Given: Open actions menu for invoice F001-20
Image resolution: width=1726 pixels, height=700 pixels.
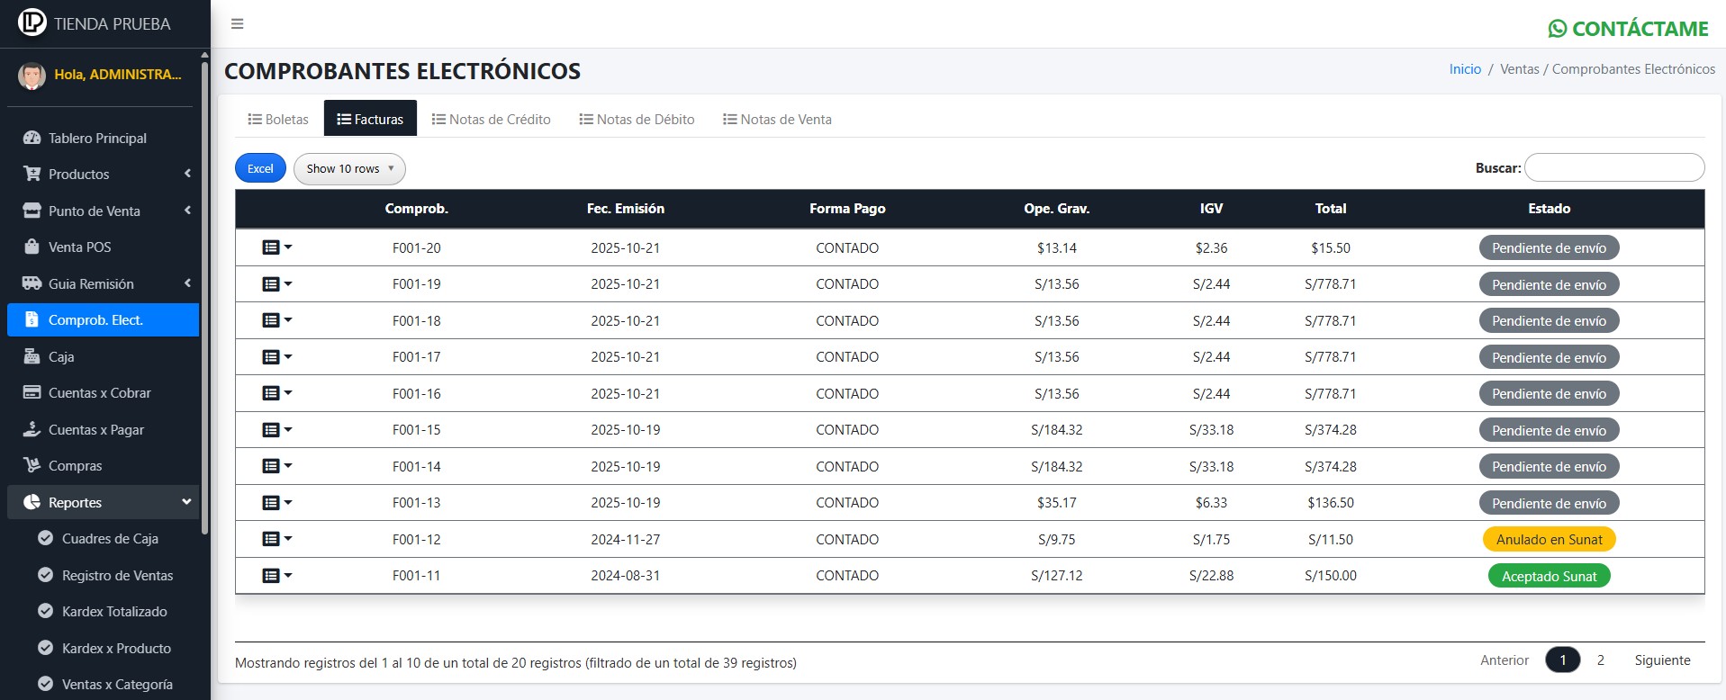Looking at the screenshot, I should tap(276, 247).
